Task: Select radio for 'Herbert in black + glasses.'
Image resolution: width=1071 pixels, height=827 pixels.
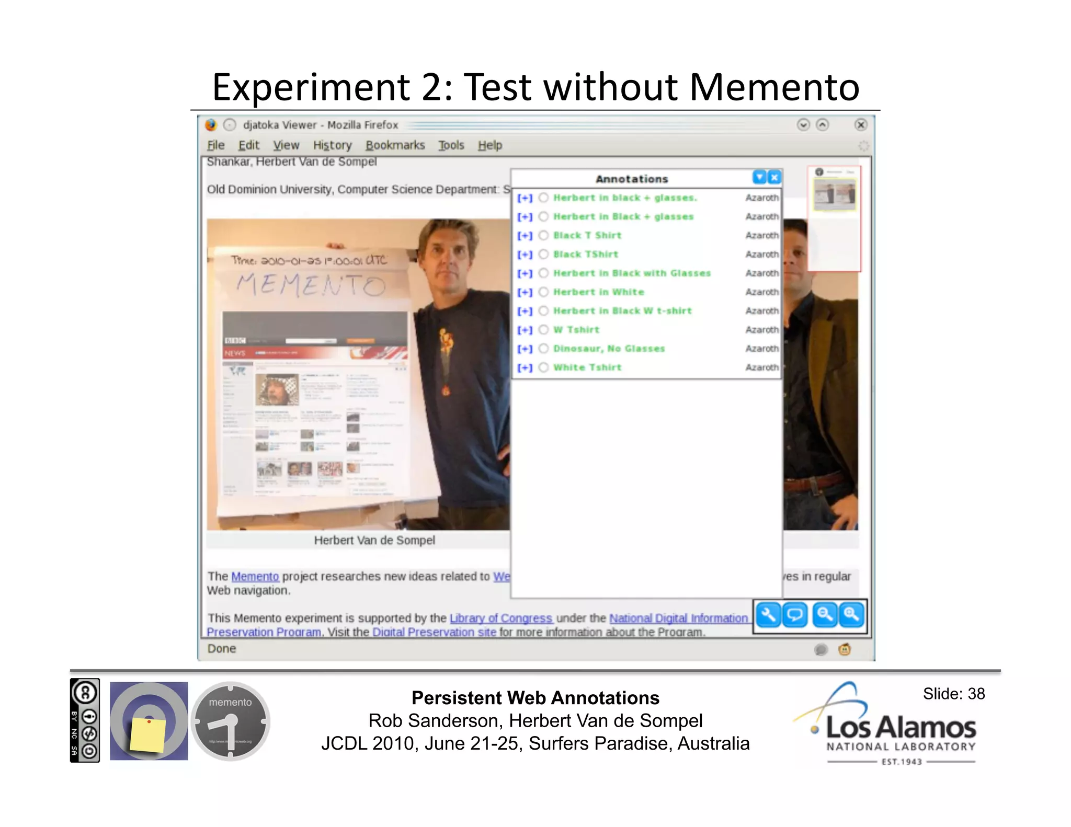Action: point(543,198)
